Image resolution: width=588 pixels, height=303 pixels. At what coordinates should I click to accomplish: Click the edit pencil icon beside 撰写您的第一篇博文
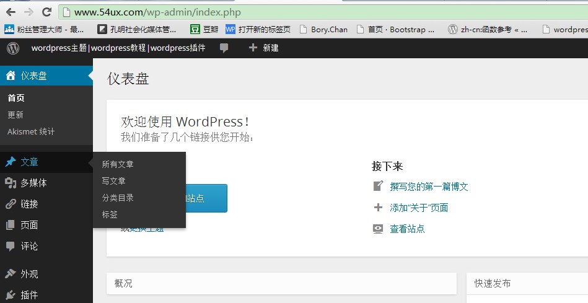click(379, 186)
